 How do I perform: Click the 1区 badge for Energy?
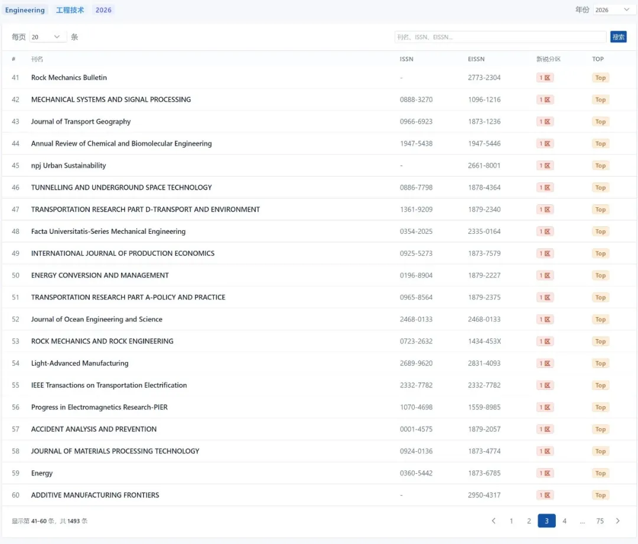545,473
